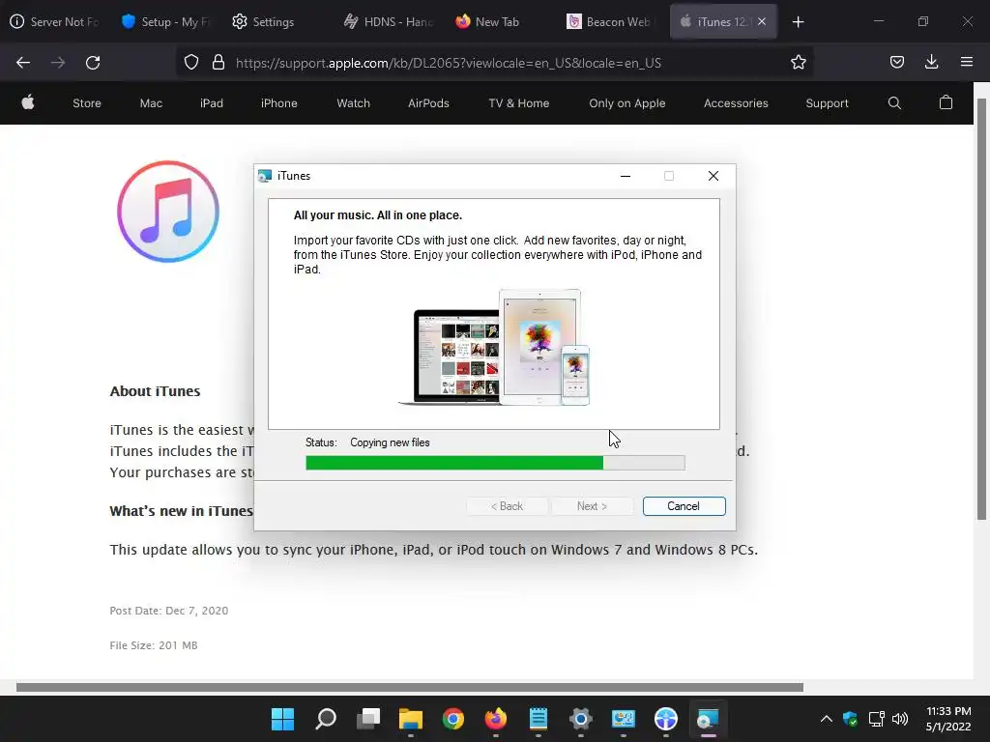Switch to Setup - My F tab
Image resolution: width=990 pixels, height=742 pixels.
pos(166,22)
